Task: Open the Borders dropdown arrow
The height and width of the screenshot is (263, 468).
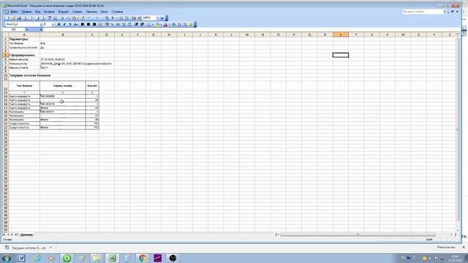Action: coord(153,24)
